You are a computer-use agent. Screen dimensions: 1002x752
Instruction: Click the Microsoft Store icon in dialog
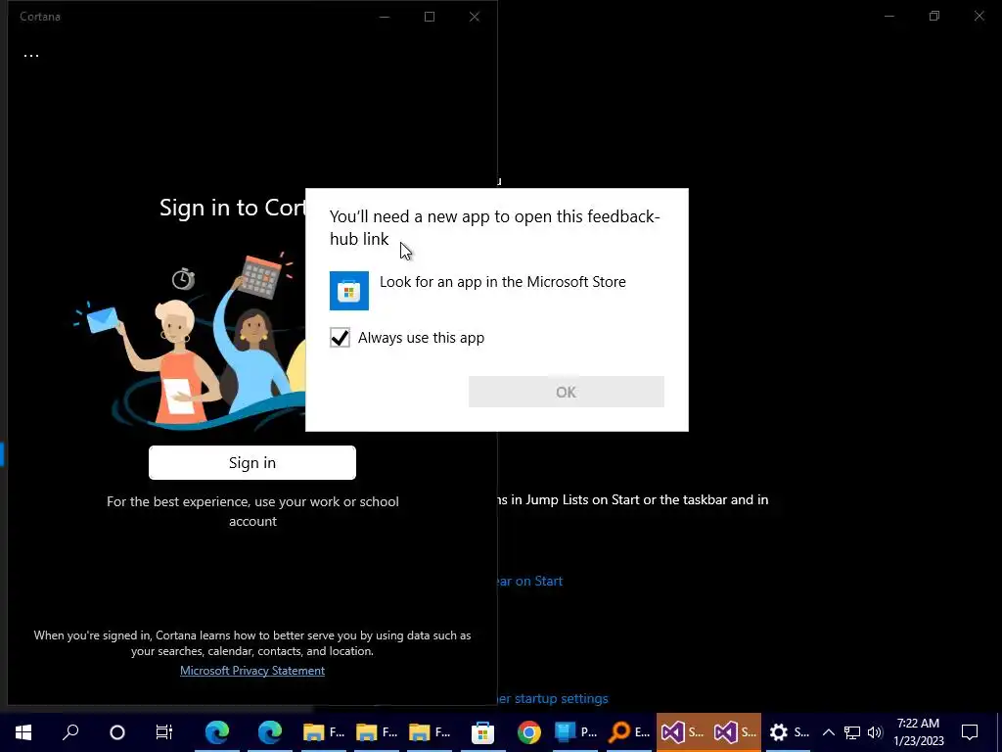(349, 291)
